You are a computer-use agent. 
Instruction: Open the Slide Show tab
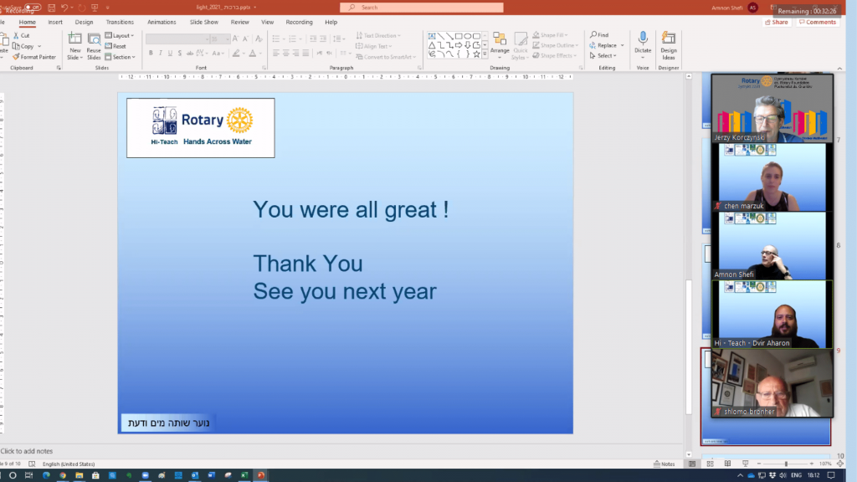[x=203, y=23]
